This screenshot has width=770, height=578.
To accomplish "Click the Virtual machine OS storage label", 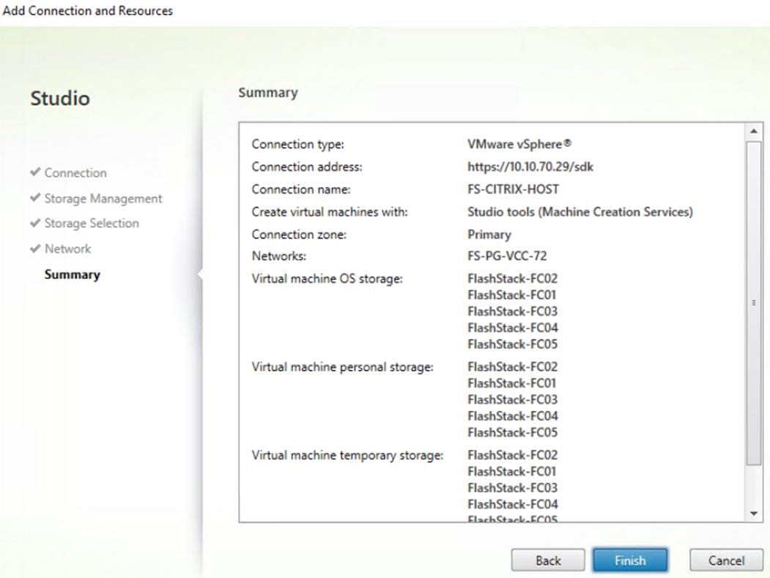I will pyautogui.click(x=327, y=279).
